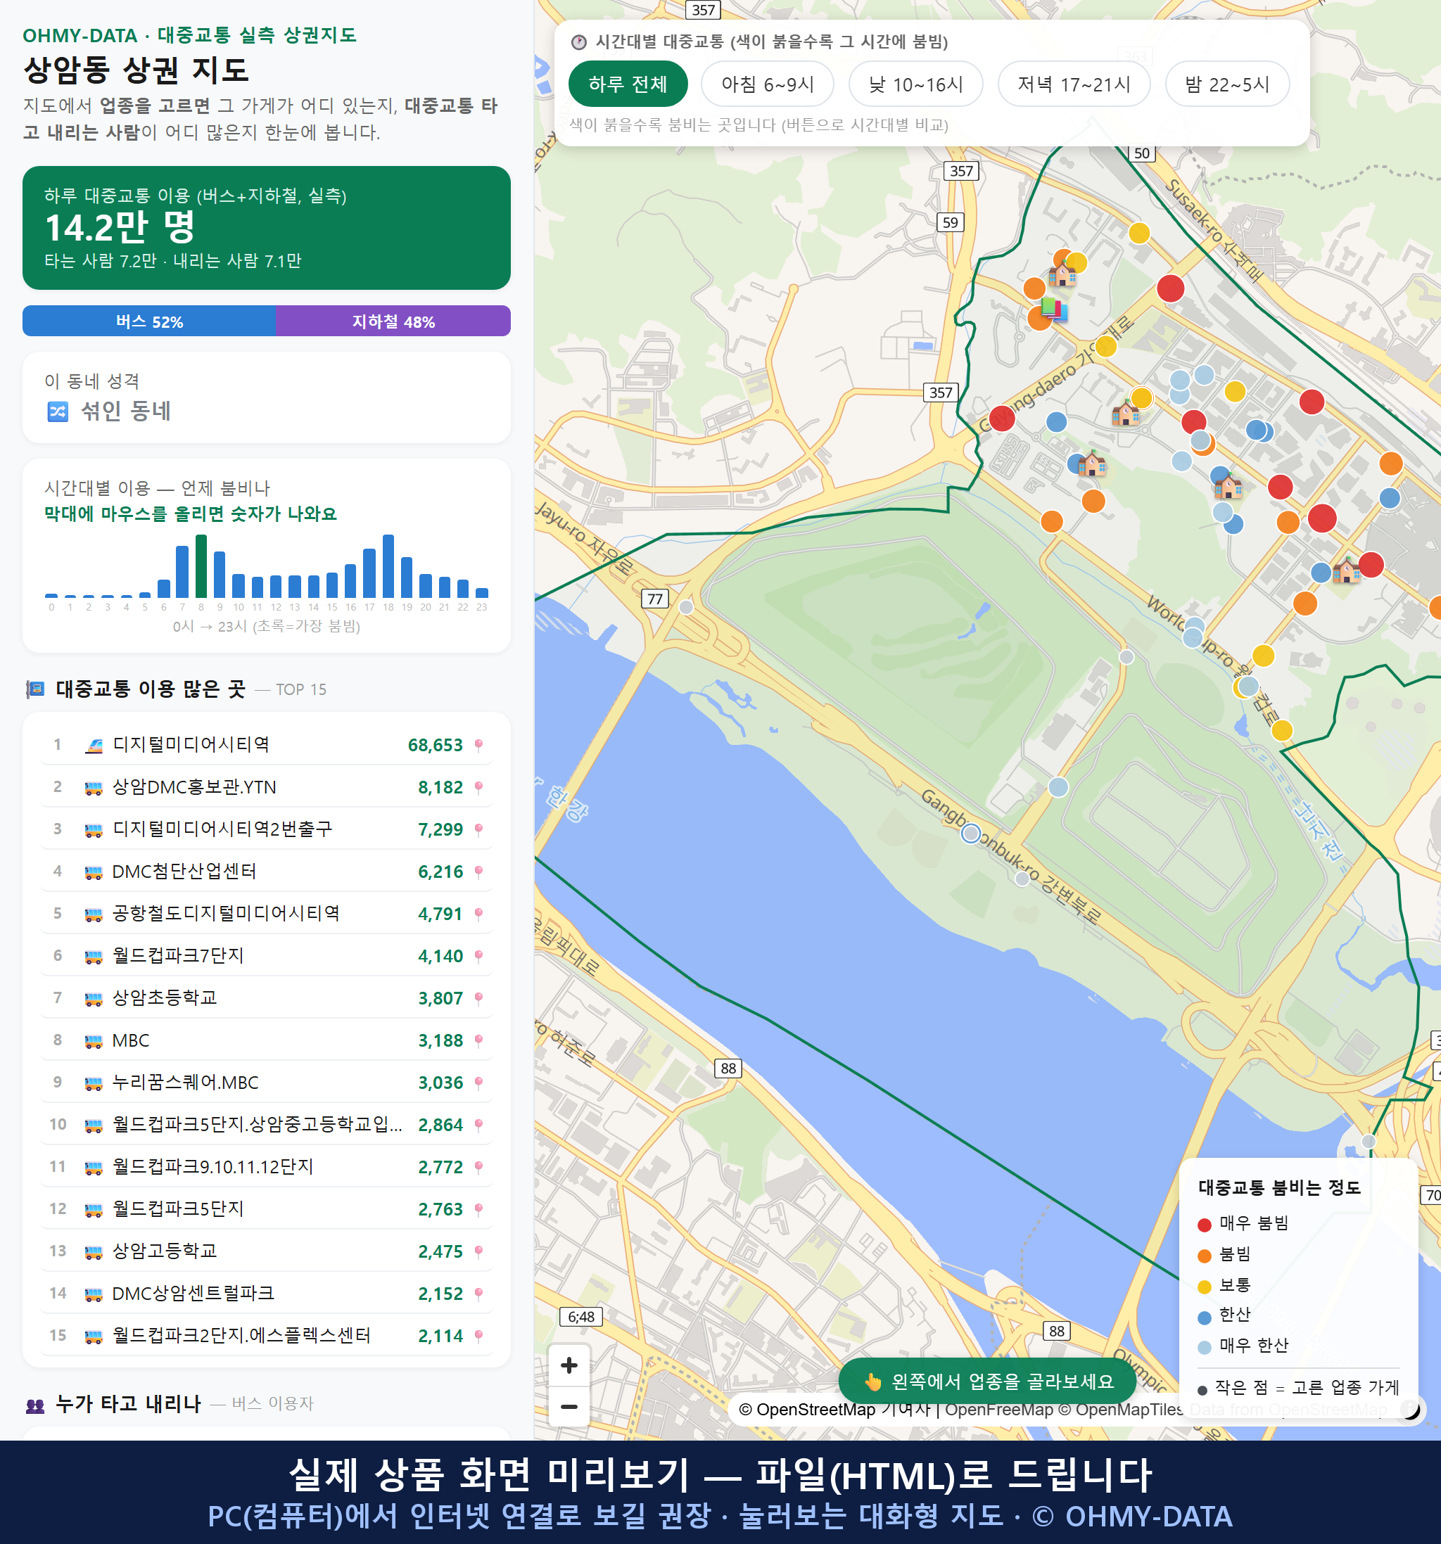
Task: Click the pin icon for 월드컵파크9.10.11.12단지
Action: (478, 1167)
